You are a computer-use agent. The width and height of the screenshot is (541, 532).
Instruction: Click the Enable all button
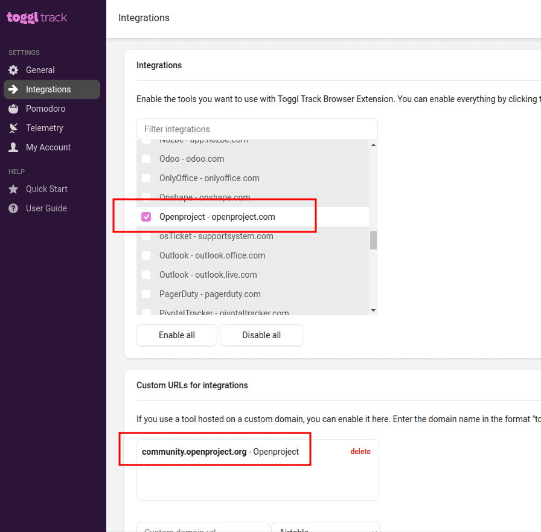click(x=176, y=335)
